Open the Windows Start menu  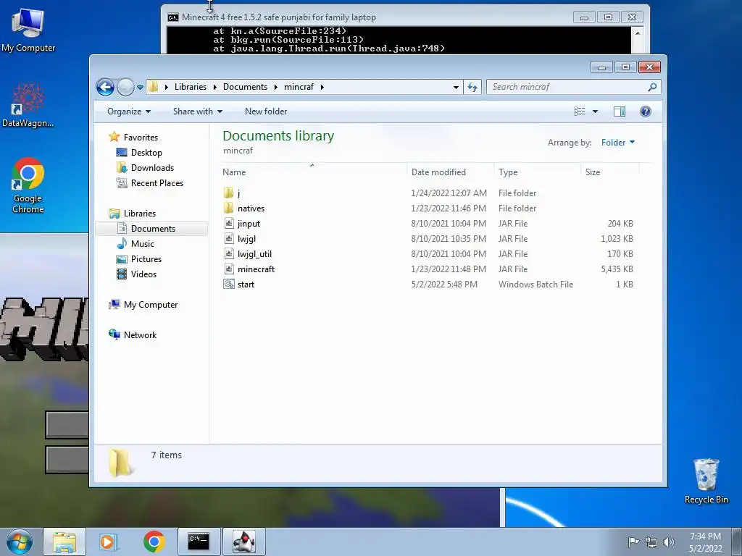pos(19,542)
